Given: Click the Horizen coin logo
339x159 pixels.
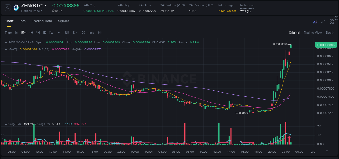Looking at the screenshot, I should click(16, 8).
